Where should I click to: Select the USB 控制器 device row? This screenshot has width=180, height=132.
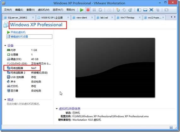point(29,77)
